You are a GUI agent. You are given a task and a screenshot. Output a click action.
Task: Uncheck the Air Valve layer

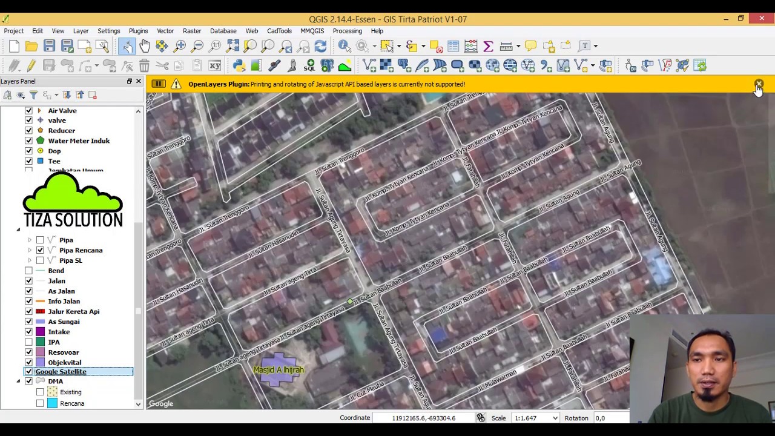tap(28, 111)
